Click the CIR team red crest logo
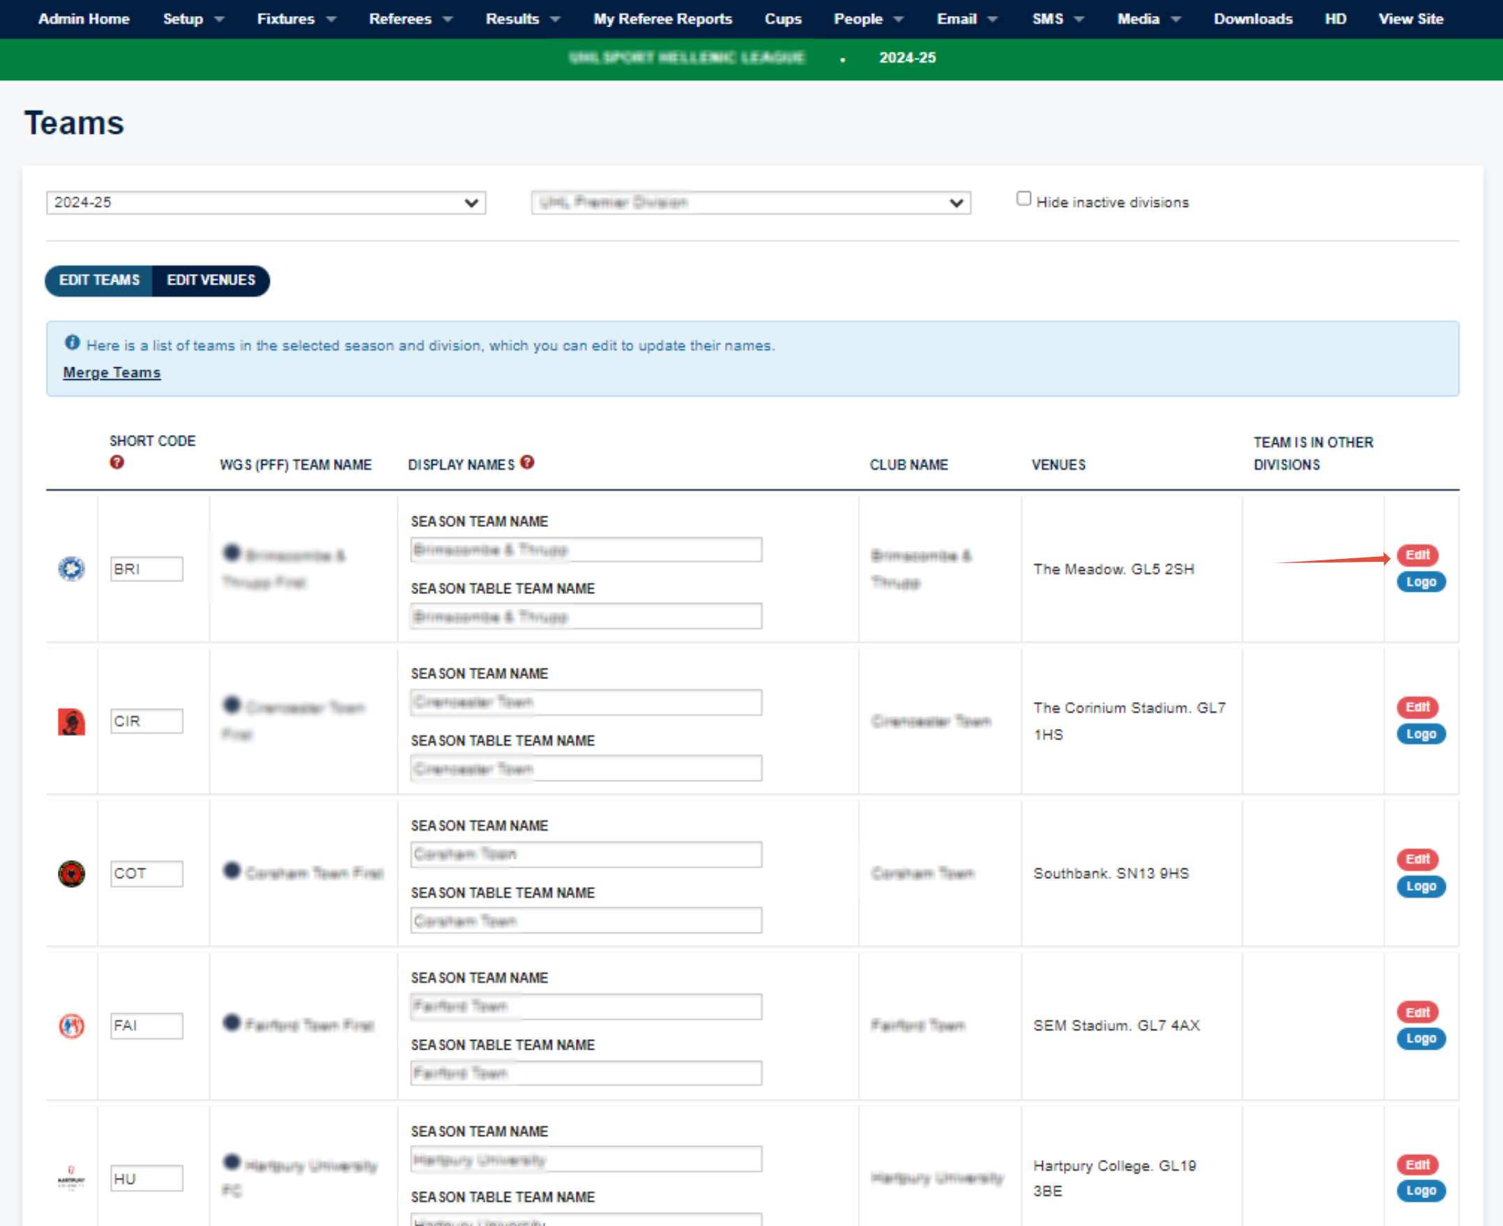Image resolution: width=1503 pixels, height=1226 pixels. (x=71, y=721)
